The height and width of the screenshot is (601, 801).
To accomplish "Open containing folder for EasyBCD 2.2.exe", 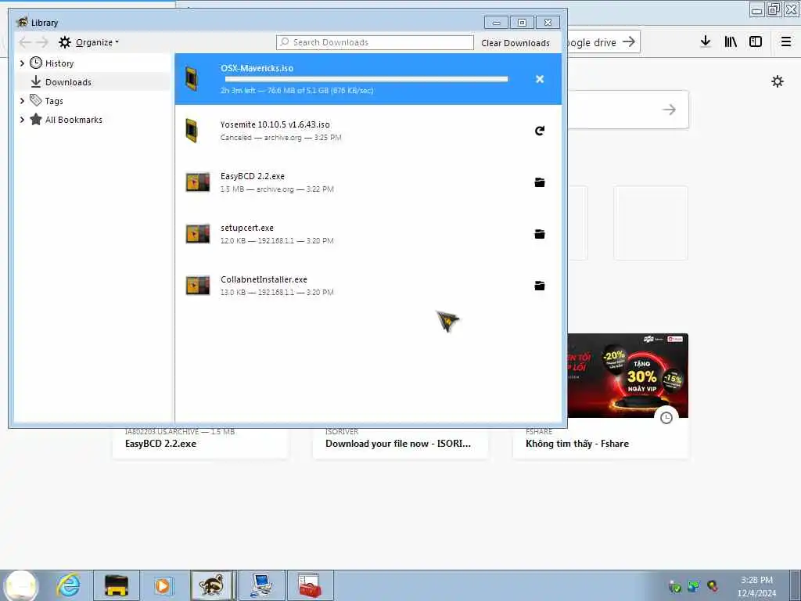I will point(540,182).
